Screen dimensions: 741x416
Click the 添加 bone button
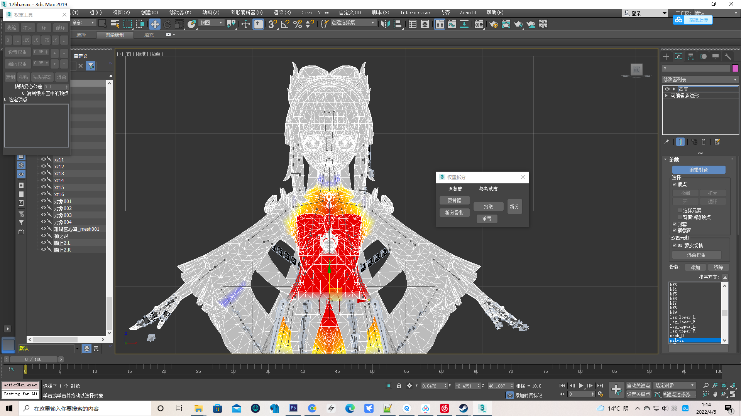(x=695, y=267)
